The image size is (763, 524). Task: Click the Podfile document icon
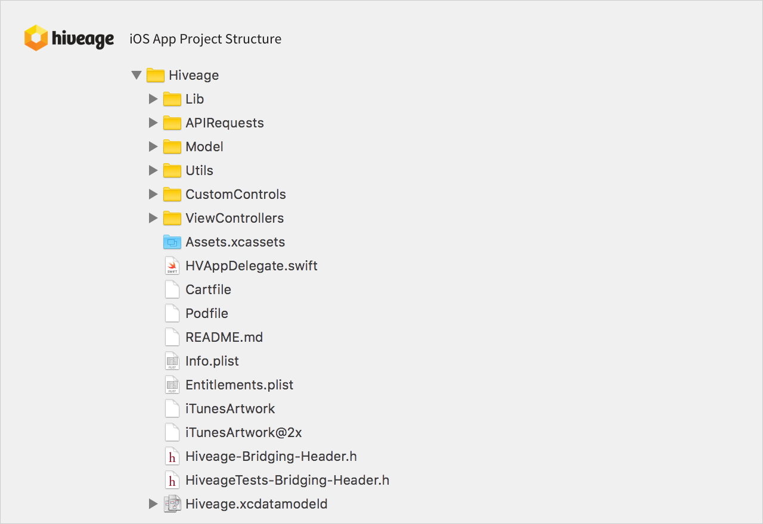[172, 313]
